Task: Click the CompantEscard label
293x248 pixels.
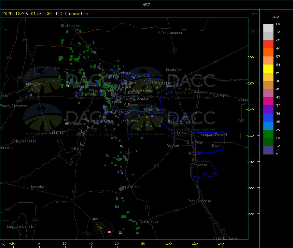Action: (214, 135)
